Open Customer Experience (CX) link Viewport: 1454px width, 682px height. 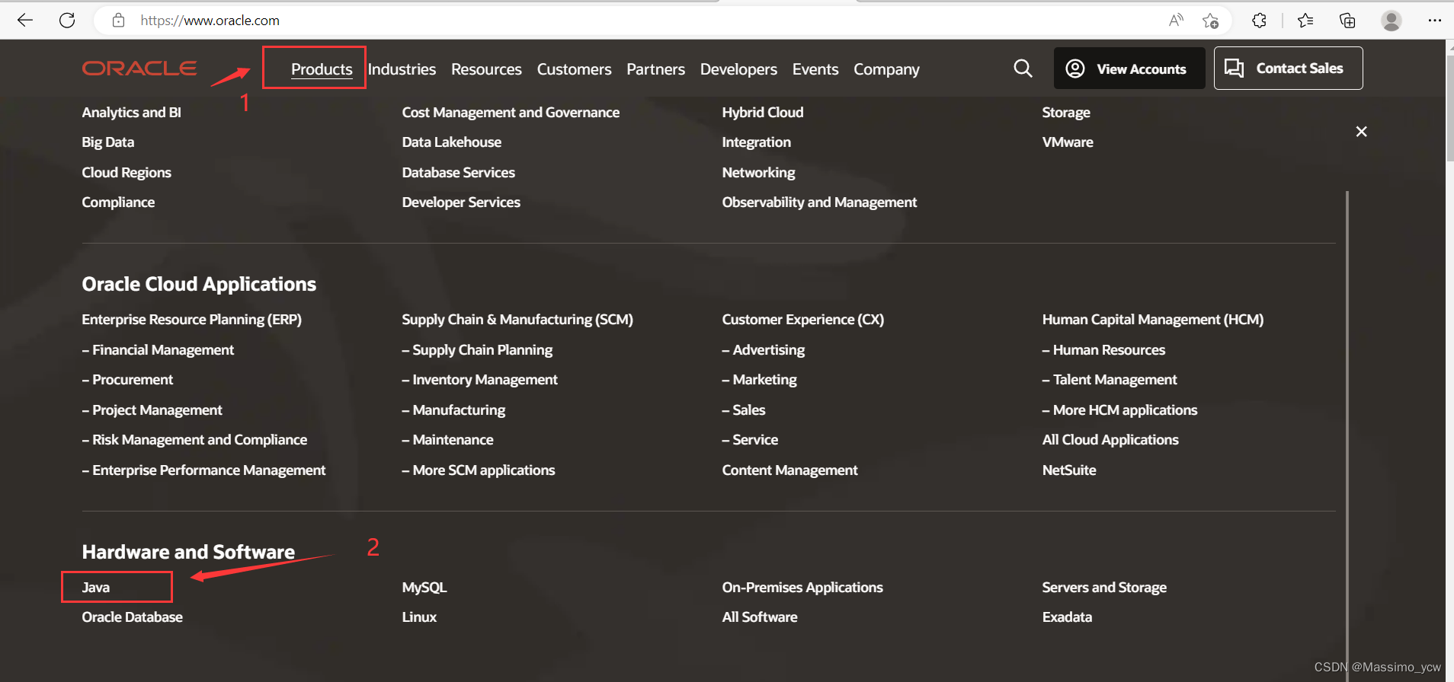coord(802,320)
